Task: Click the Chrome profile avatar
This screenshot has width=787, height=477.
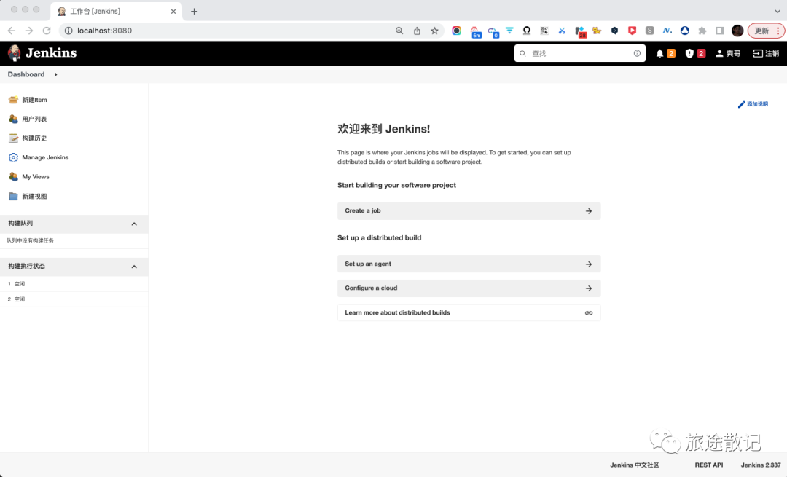Action: tap(737, 31)
